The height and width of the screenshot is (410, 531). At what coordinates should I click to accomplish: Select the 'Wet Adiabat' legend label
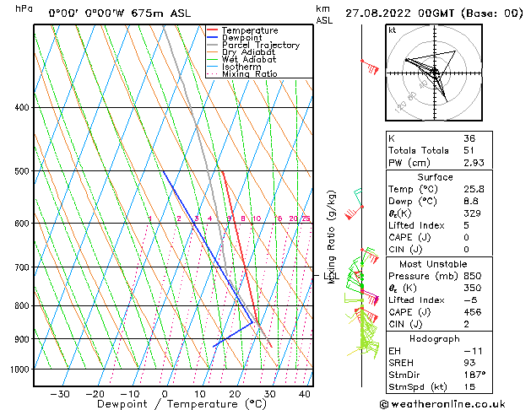[x=249, y=59]
